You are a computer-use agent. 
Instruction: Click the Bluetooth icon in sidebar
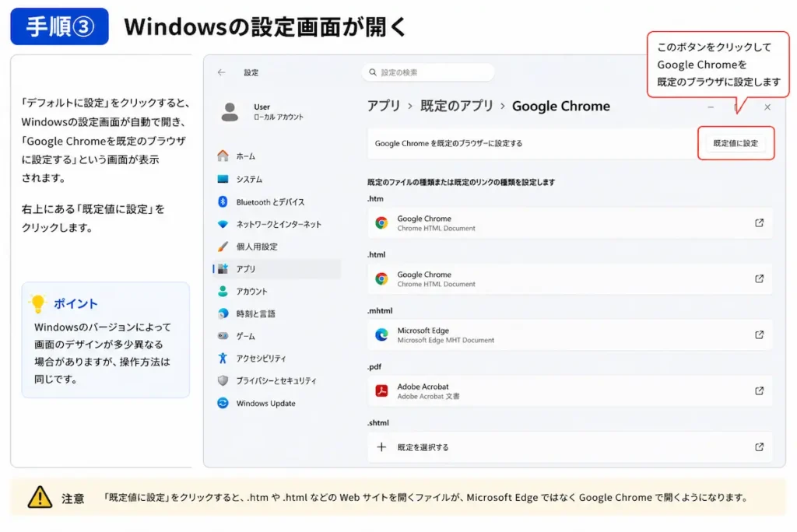click(223, 201)
